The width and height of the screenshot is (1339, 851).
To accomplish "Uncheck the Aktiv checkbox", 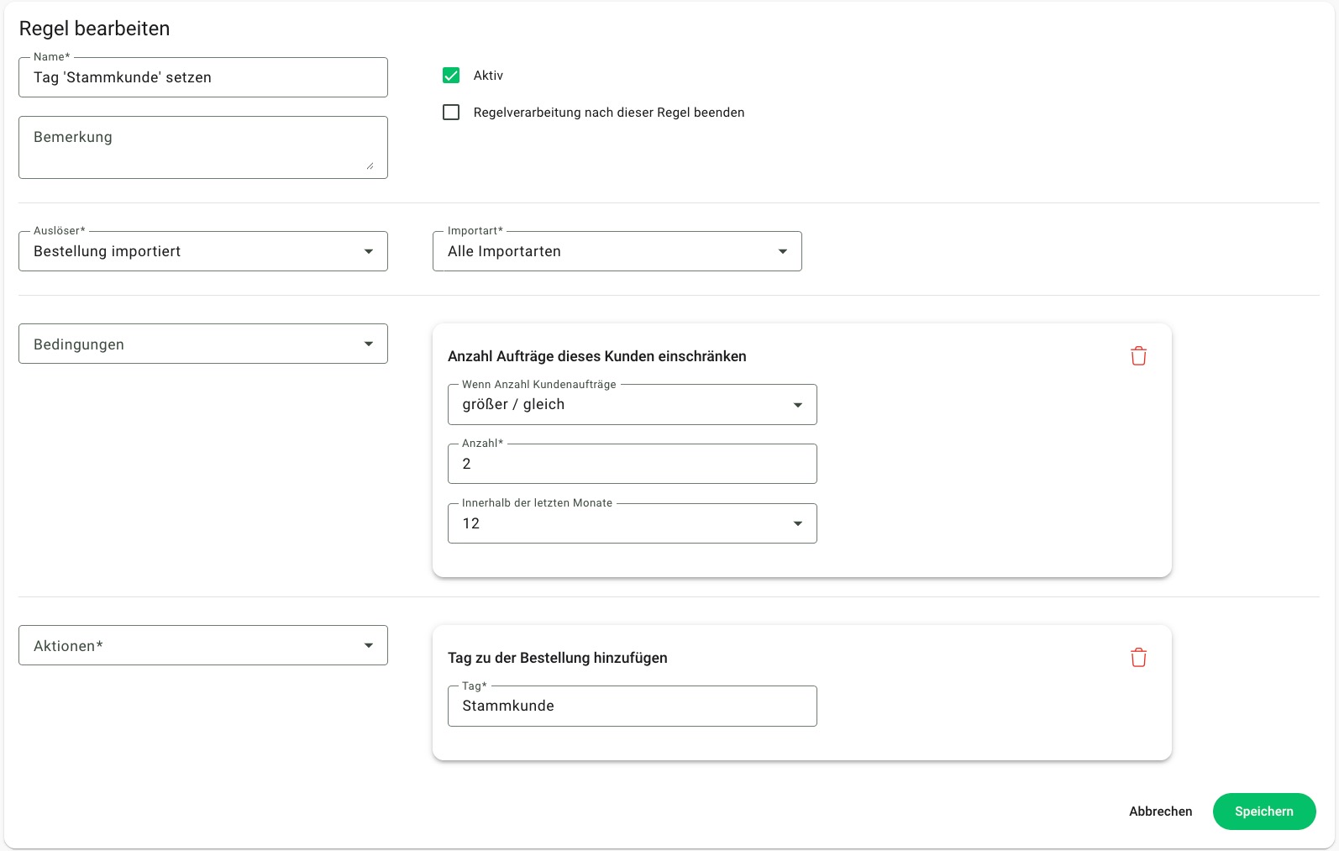I will click(x=451, y=76).
